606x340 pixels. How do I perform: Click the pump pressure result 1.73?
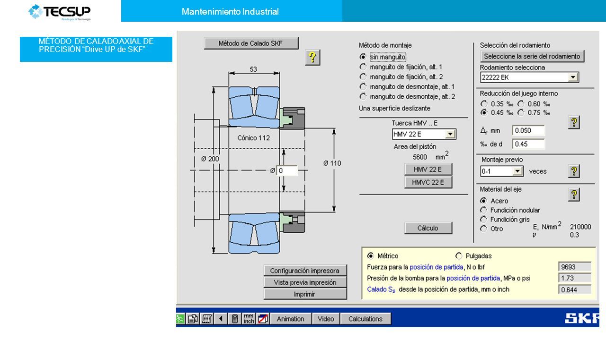pos(575,278)
